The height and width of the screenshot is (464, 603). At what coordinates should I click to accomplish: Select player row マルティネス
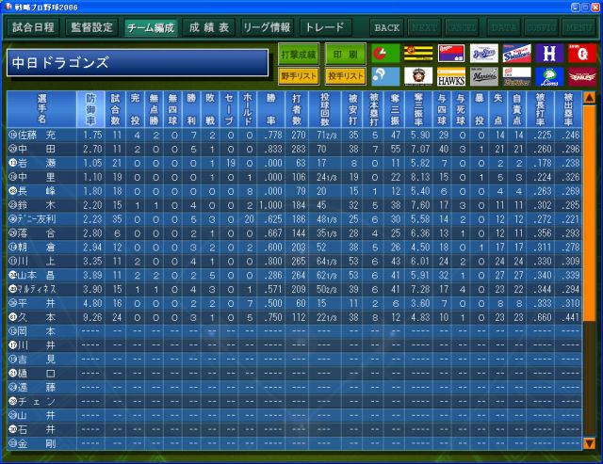(294, 289)
